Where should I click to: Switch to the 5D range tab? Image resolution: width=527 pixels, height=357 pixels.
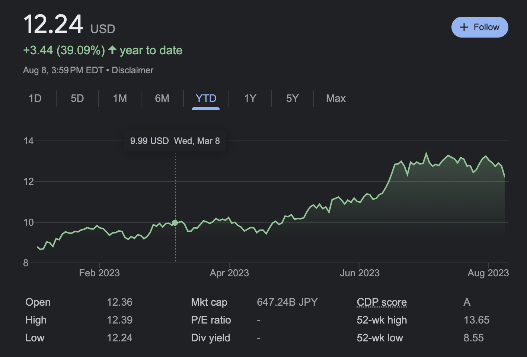[x=77, y=98]
